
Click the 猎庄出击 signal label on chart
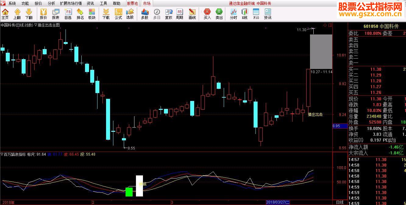coord(315,115)
